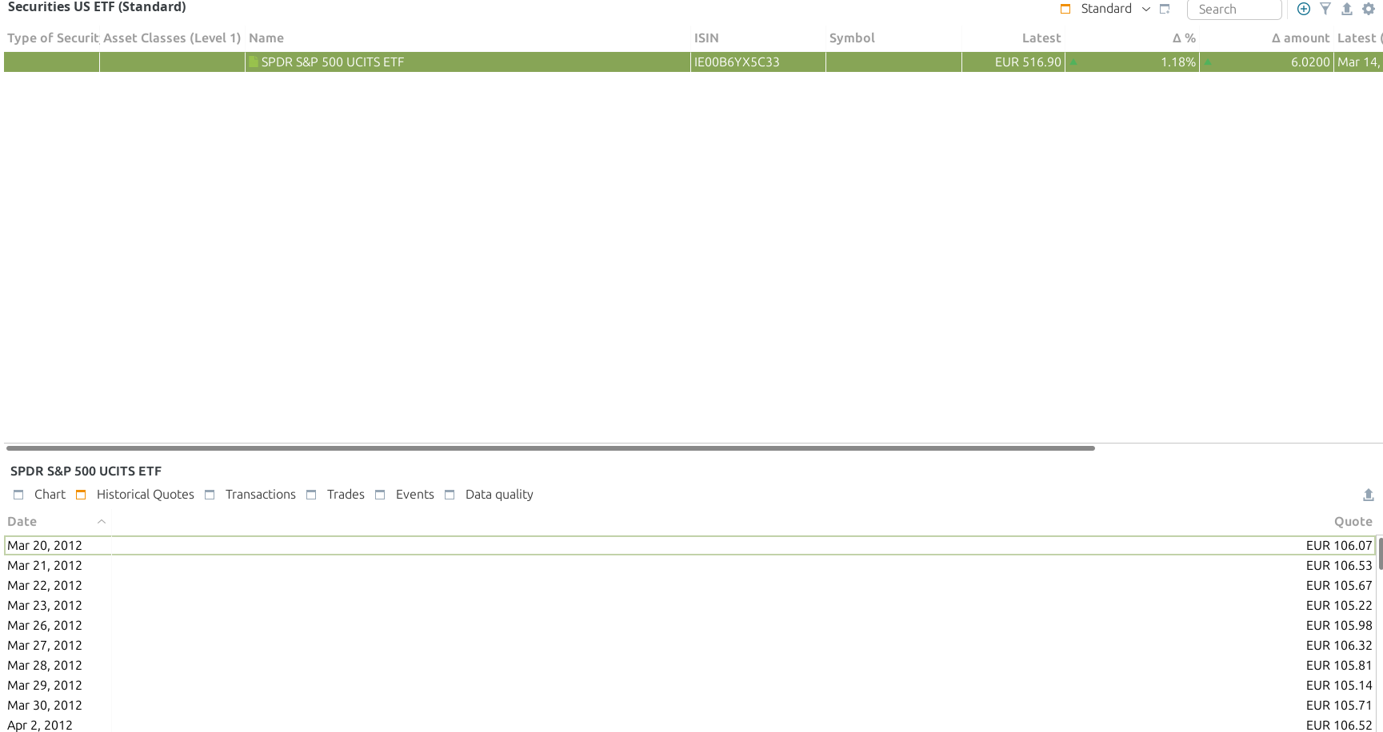Click the ISIN cell IE00B6YX5C33
Screen dimensions: 1383x732
pyautogui.click(x=737, y=62)
